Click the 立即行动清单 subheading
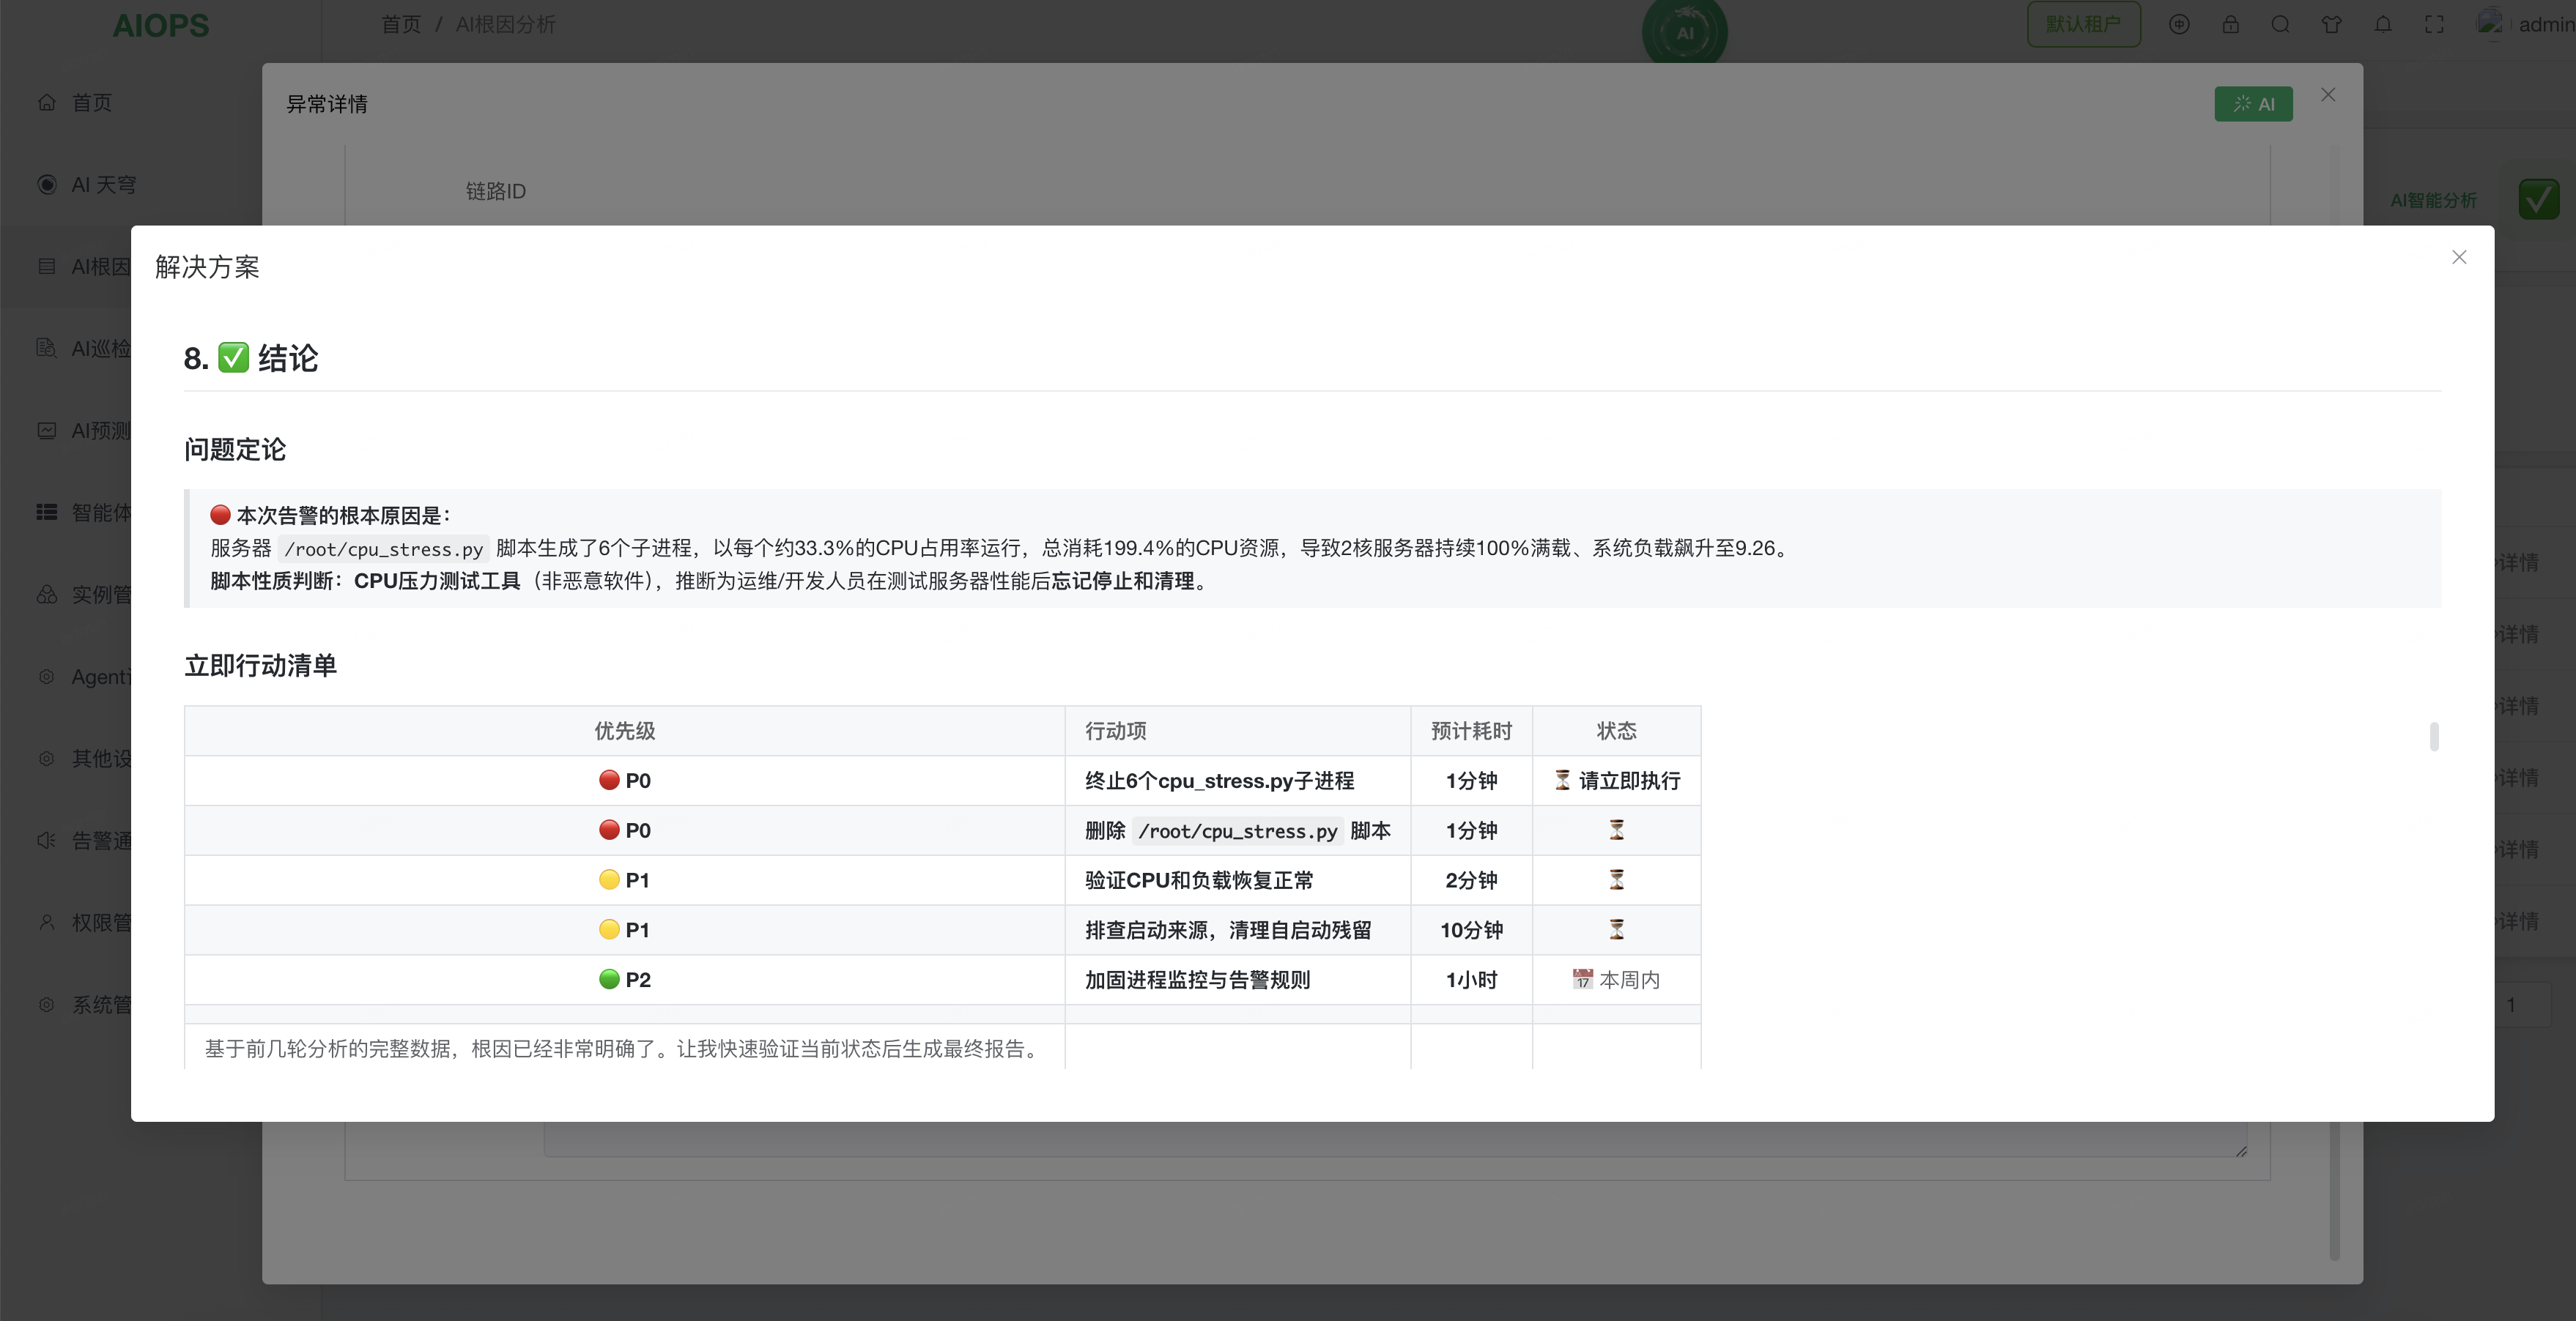 [x=260, y=666]
